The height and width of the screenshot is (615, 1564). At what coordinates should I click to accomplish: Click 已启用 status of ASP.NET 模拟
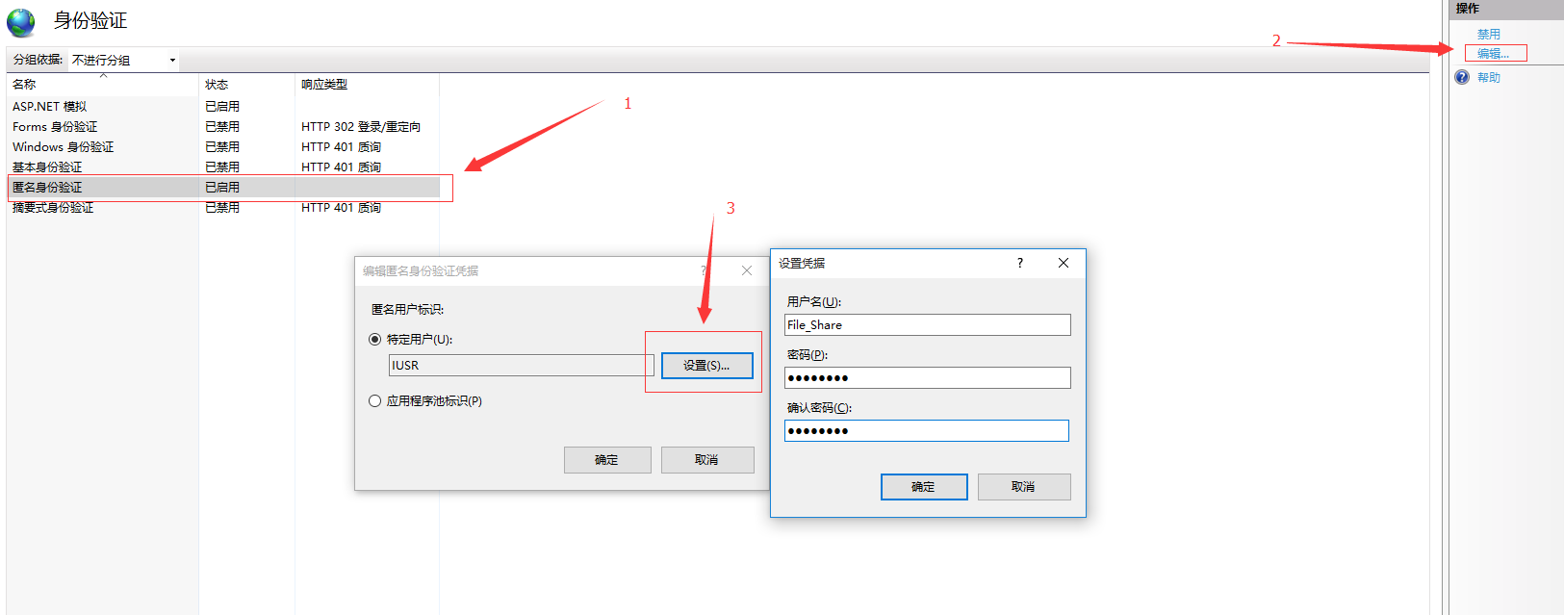pyautogui.click(x=222, y=107)
